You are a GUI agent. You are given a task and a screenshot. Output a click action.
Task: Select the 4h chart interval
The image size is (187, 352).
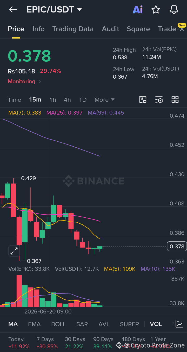68,100
